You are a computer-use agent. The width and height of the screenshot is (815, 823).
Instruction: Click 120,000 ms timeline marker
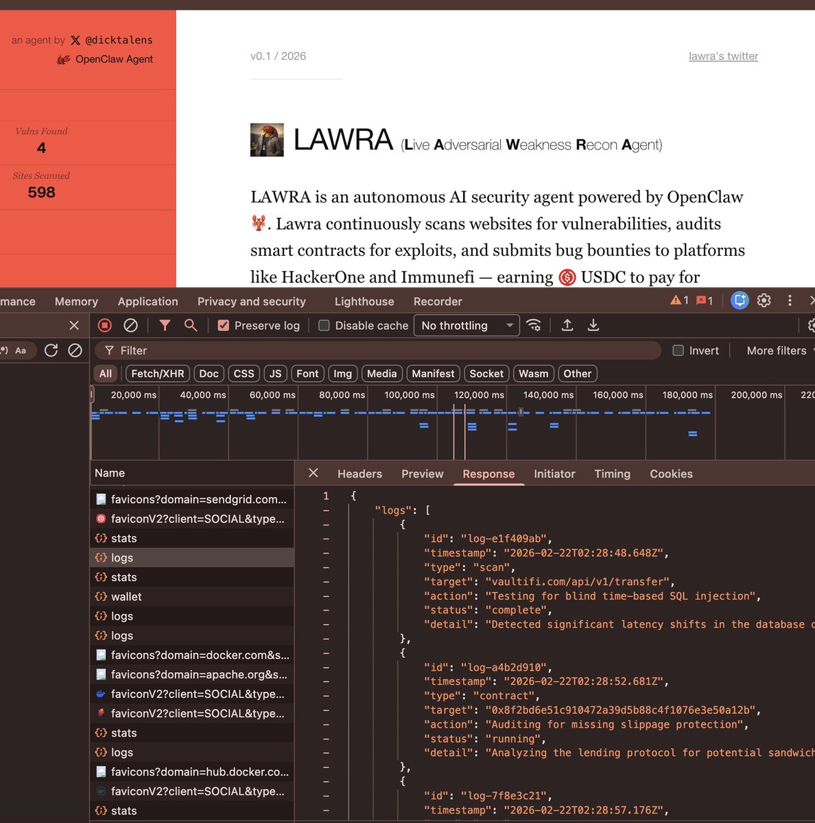coord(479,395)
